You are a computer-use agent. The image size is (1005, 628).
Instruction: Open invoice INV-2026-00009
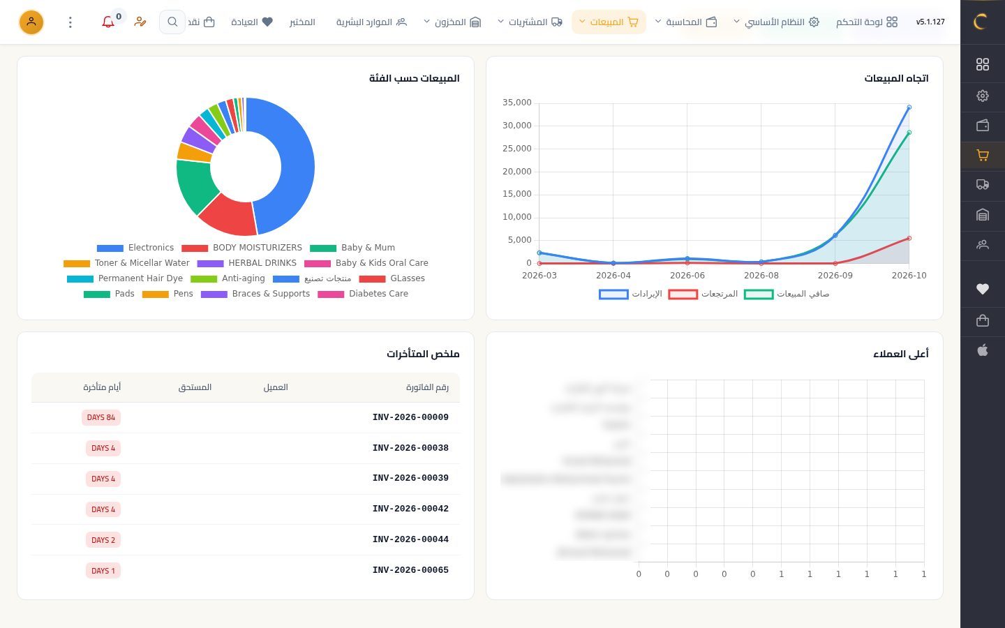click(410, 417)
